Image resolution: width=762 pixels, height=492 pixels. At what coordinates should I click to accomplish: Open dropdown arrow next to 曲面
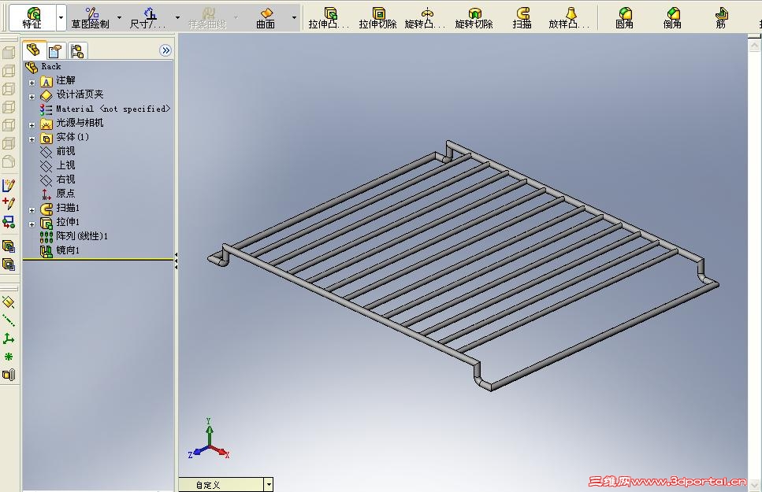point(295,18)
